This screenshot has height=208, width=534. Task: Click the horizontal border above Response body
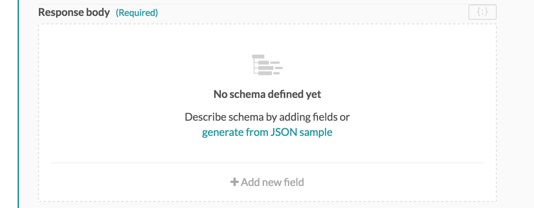267,4
